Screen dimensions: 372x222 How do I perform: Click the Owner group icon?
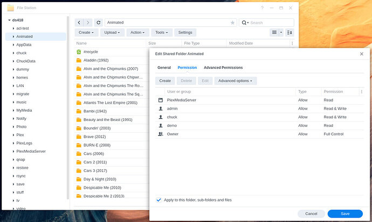click(x=161, y=134)
